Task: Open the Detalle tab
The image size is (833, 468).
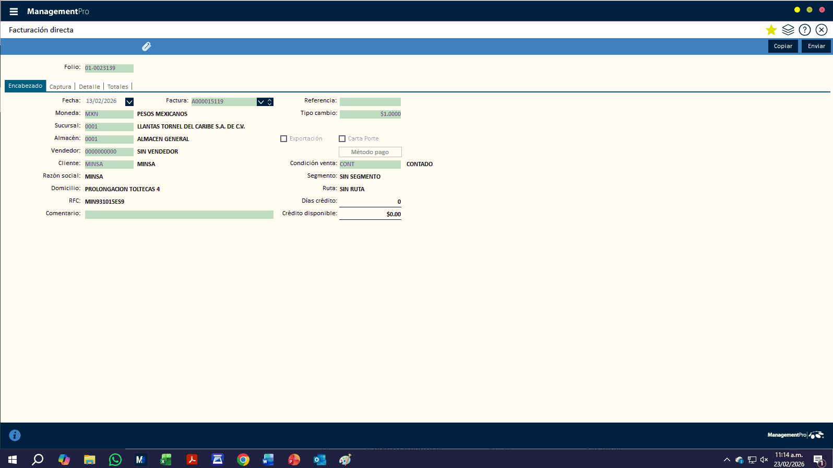Action: click(x=89, y=87)
